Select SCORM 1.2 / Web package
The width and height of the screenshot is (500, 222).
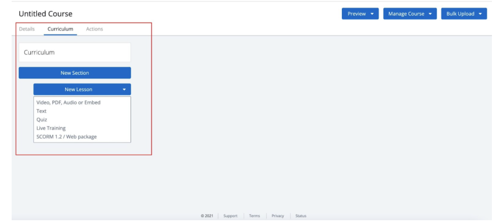click(67, 137)
